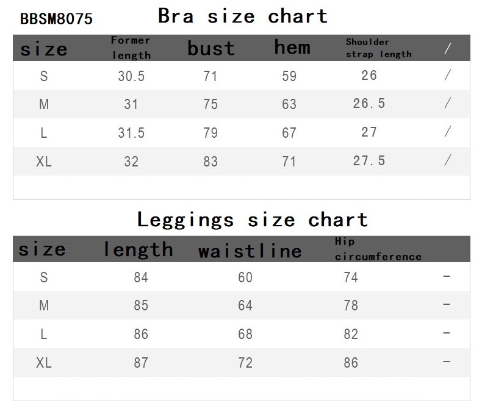482x414 pixels.
Task: Click hem value 67 for size L
Action: (x=289, y=133)
